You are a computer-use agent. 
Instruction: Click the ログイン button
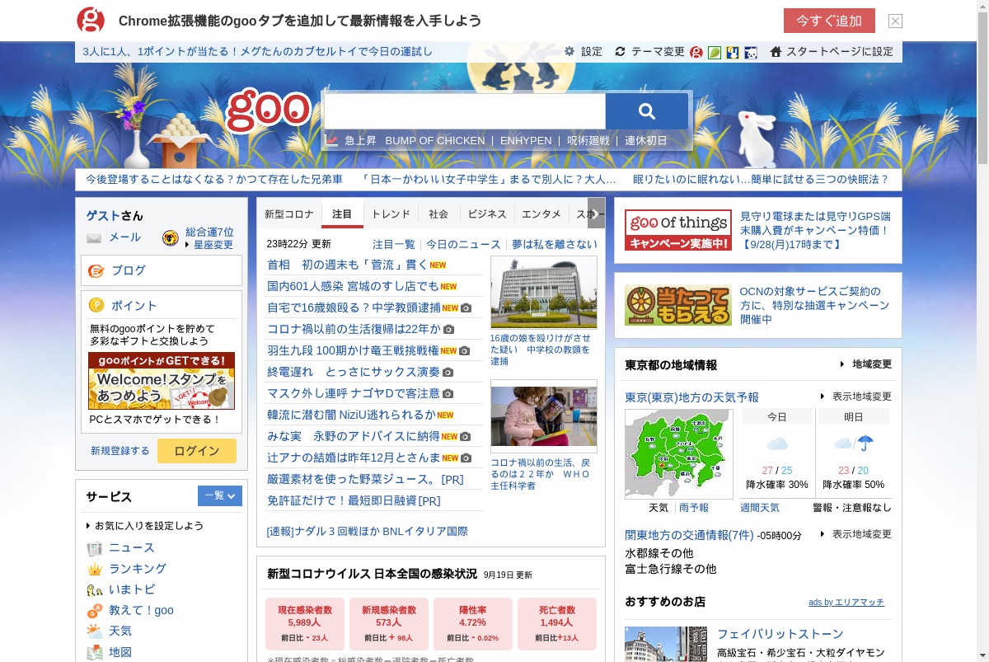[197, 451]
